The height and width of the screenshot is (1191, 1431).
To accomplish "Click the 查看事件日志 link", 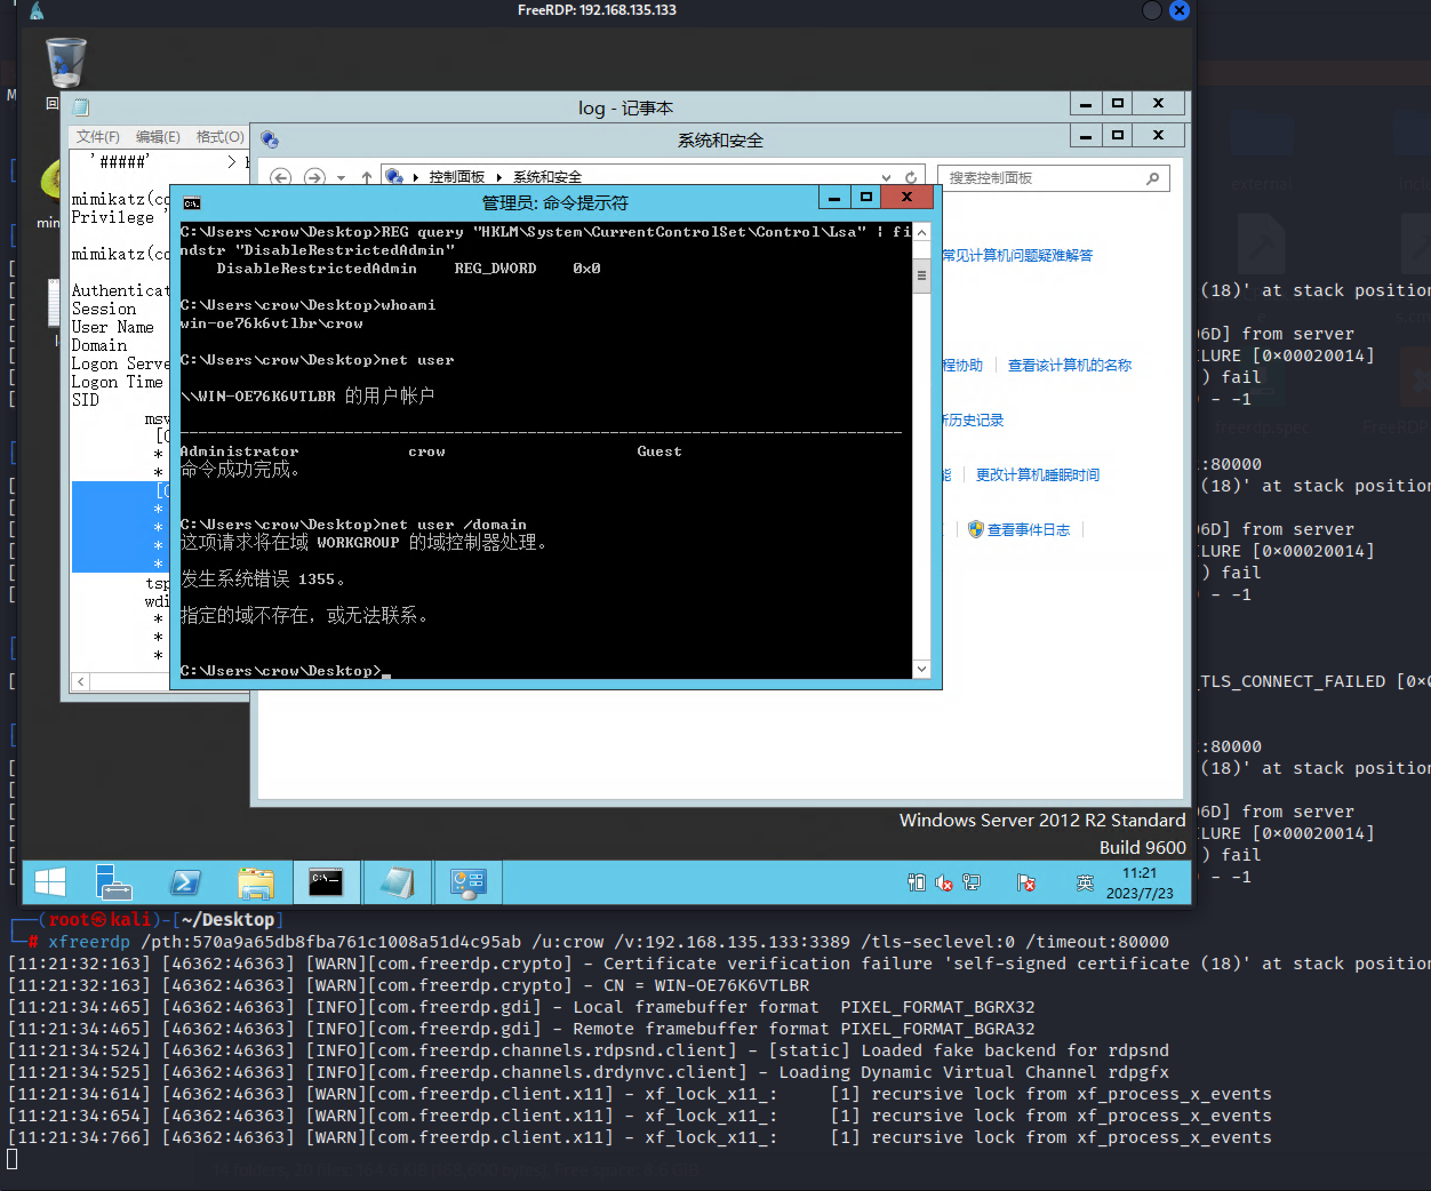I will click(1028, 529).
